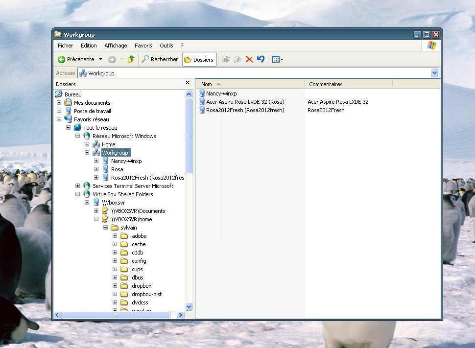
Task: Open the Affichage view mode dropdown
Action: coord(278,60)
